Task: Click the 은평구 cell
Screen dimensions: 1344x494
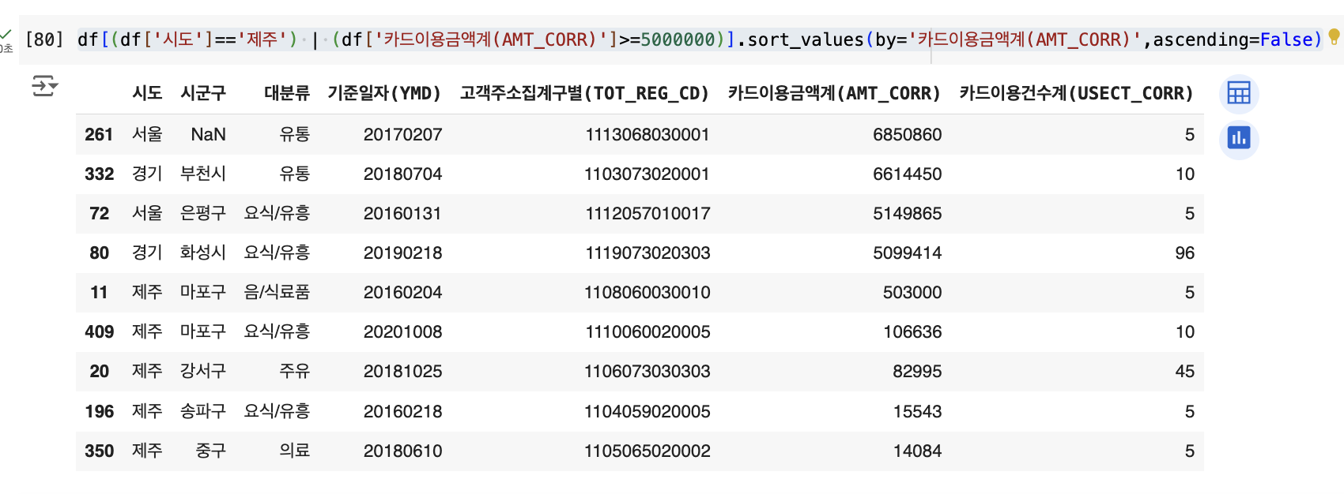Action: point(203,213)
